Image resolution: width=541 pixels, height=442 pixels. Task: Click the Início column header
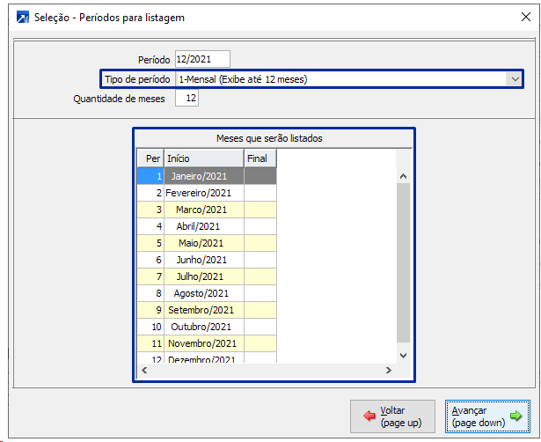(x=203, y=158)
